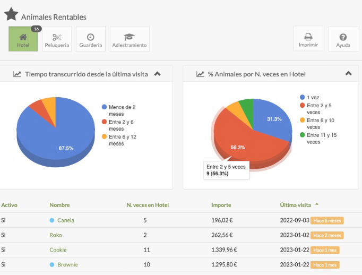Toggle 'Menos de 2 meses' legend entry
Image resolution: width=362 pixels, height=275 pixels.
click(x=119, y=110)
